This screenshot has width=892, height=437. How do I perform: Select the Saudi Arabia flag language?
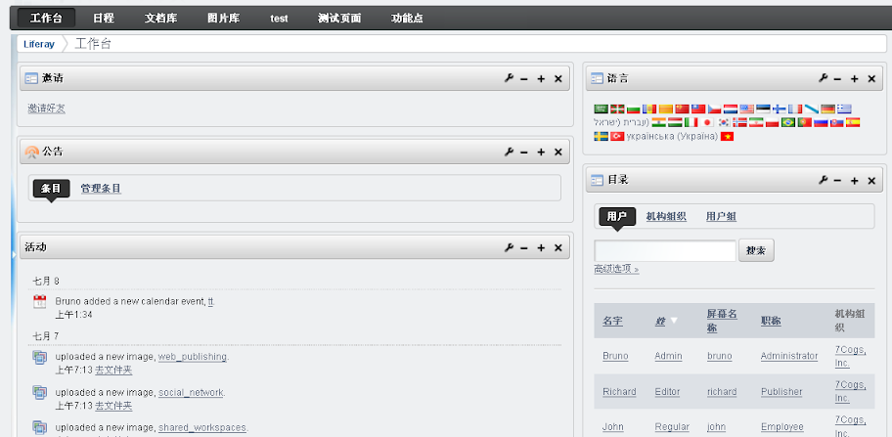coord(602,109)
